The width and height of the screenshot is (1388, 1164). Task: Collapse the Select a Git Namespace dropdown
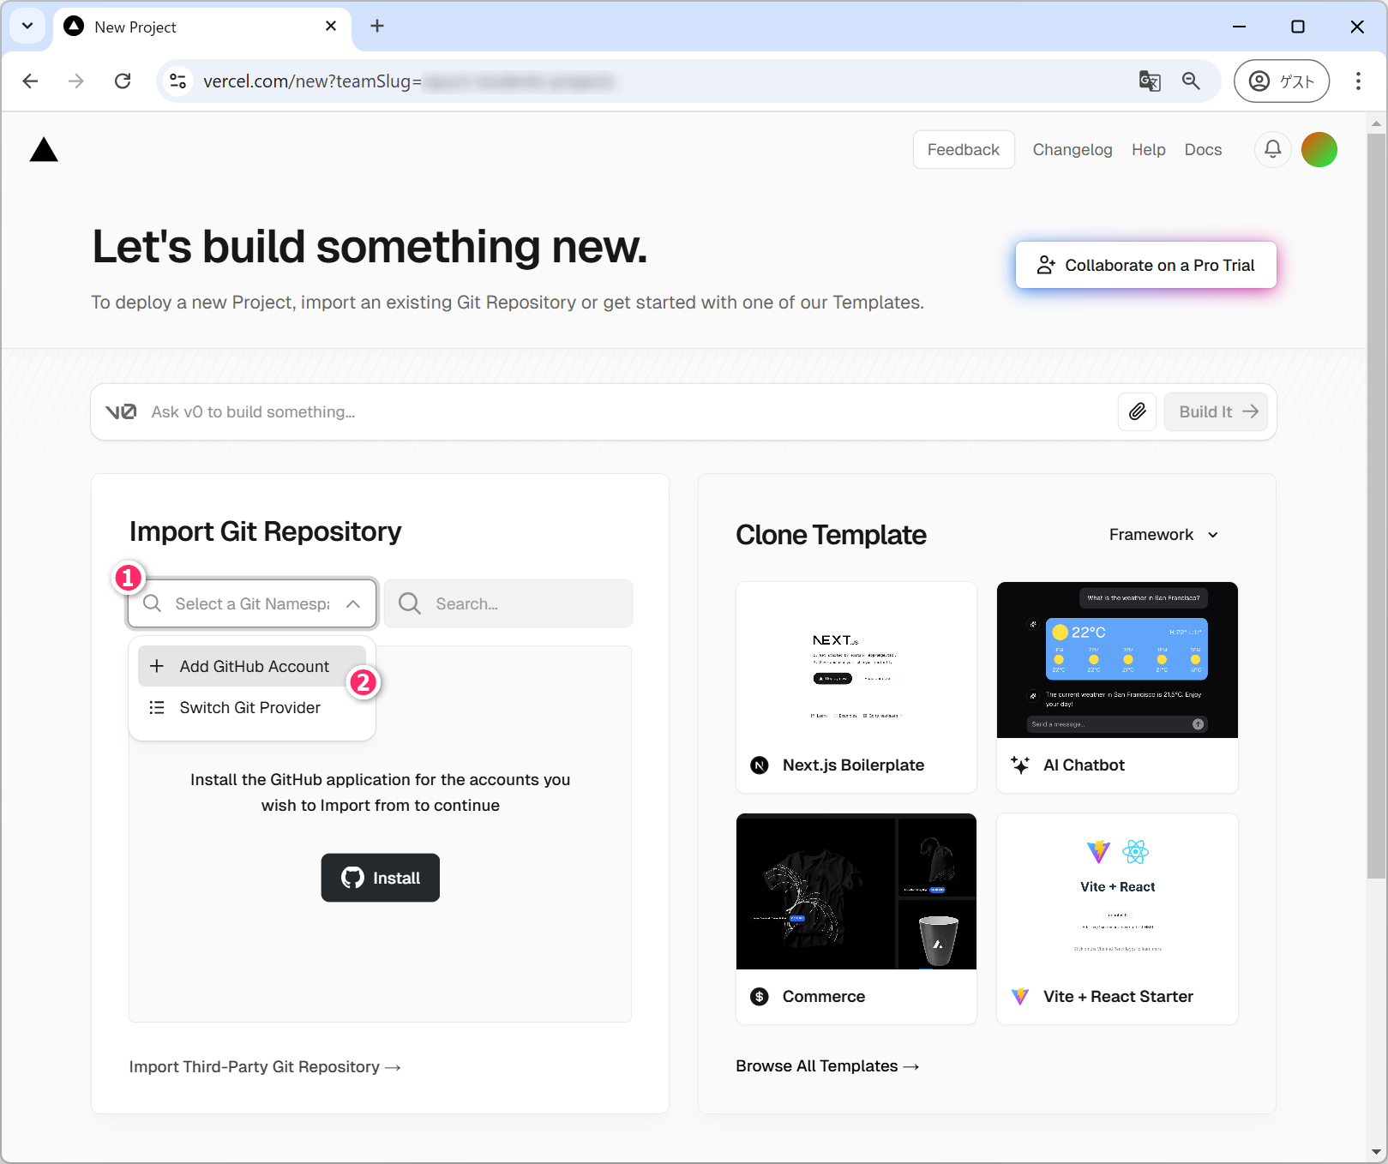pyautogui.click(x=352, y=604)
